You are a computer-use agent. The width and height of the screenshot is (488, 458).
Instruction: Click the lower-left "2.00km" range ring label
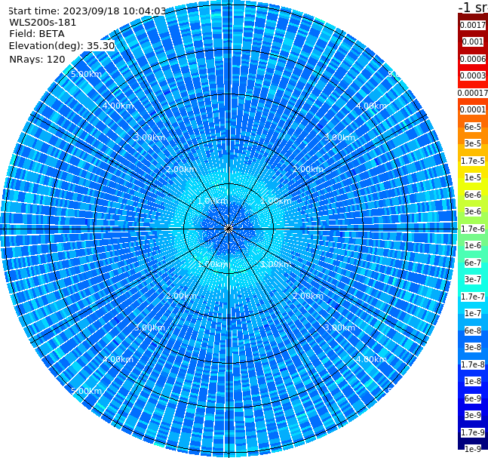(182, 296)
